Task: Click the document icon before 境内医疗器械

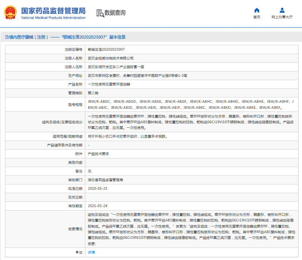Action: tap(7, 37)
